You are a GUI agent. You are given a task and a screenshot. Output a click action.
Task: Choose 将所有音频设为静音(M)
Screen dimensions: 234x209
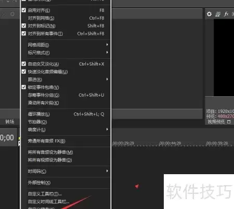point(66,152)
